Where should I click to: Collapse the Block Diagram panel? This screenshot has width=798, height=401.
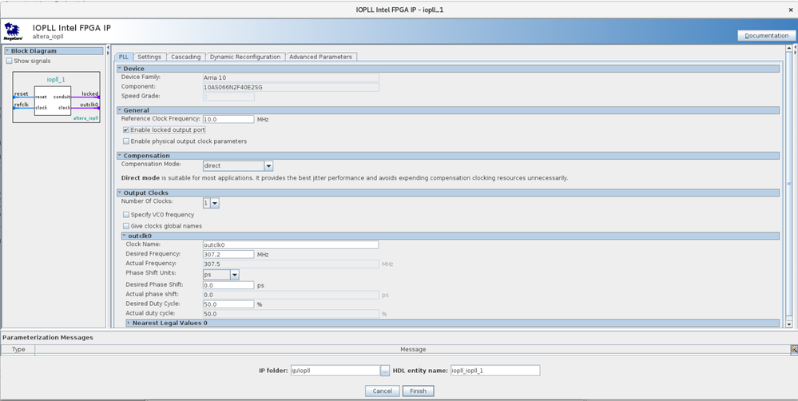(x=8, y=51)
